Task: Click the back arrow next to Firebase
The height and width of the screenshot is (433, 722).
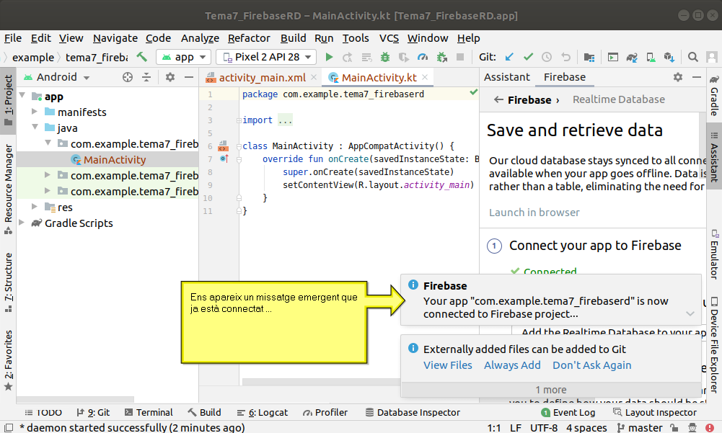Action: (x=498, y=99)
